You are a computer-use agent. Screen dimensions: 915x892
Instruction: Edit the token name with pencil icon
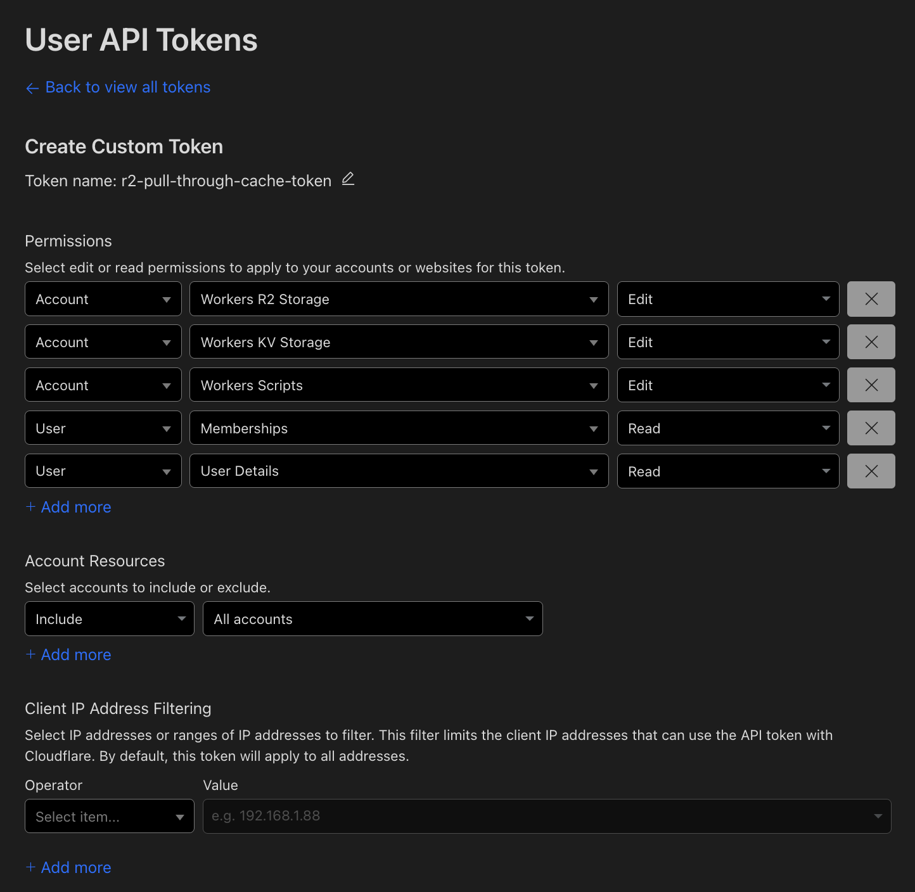348,179
